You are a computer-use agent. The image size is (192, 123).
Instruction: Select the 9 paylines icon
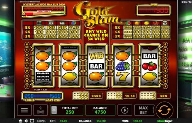point(40,110)
